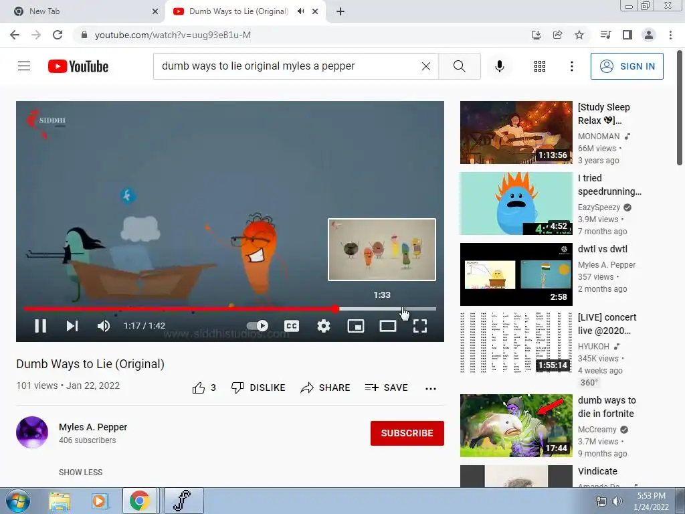Screen dimensions: 685x514
Task: Click the search magnifier button
Action: (x=459, y=66)
